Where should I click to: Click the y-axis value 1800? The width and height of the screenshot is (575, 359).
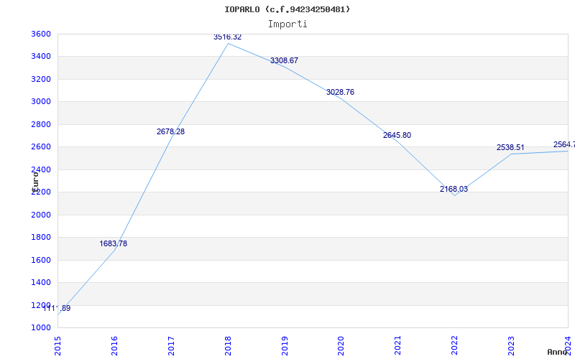41,238
